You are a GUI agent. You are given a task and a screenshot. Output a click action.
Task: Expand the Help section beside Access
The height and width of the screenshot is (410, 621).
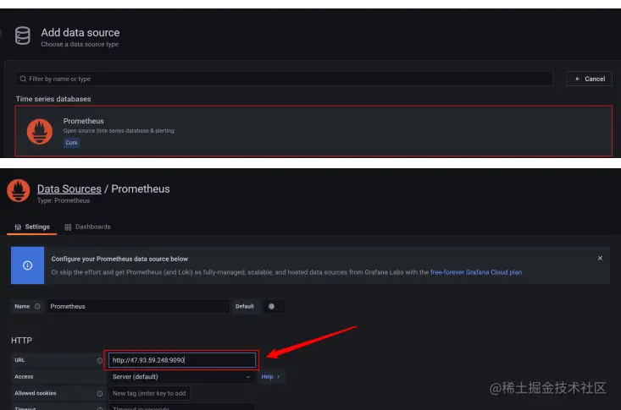(270, 377)
